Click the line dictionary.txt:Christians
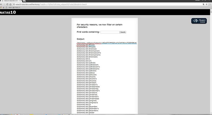This screenshot has width=212, height=115. [87, 93]
